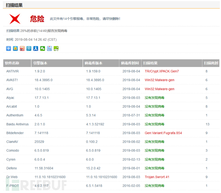Share to Qzone via yellow star icon

[x=15, y=48]
